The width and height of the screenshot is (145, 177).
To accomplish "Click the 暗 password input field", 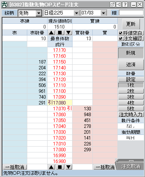I will (x=131, y=13).
